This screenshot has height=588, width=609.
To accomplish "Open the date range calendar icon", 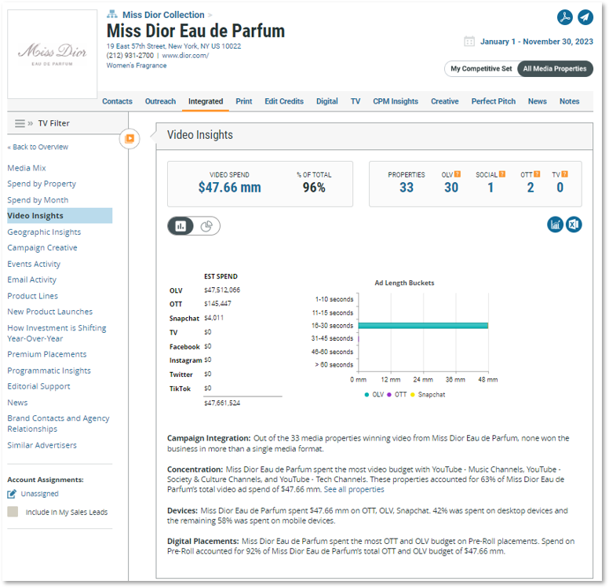I will click(x=469, y=41).
